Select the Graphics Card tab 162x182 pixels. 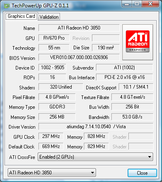[21, 17]
